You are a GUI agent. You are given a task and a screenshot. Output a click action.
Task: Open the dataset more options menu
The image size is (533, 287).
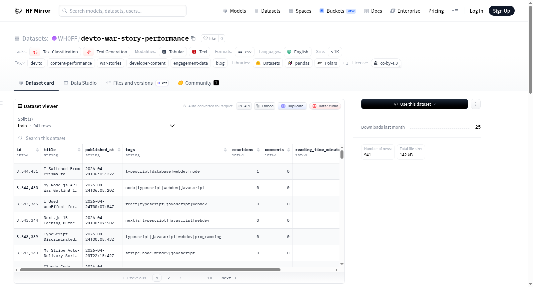click(x=476, y=104)
